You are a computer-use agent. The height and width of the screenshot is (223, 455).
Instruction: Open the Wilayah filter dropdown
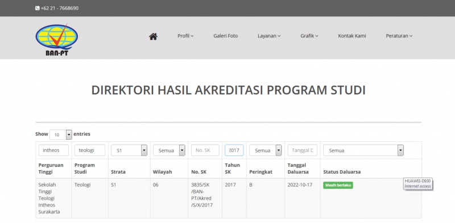169,150
